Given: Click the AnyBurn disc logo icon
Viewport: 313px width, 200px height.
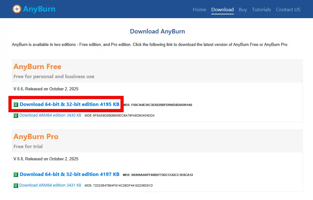Looking at the screenshot, I should click(17, 9).
